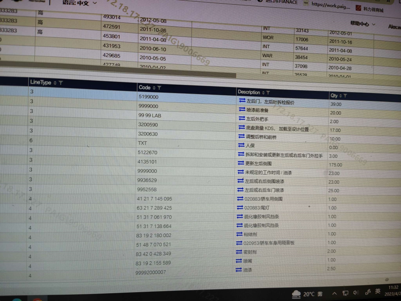Open filter icon on LineType column
The height and width of the screenshot is (301, 401).
pyautogui.click(x=61, y=83)
